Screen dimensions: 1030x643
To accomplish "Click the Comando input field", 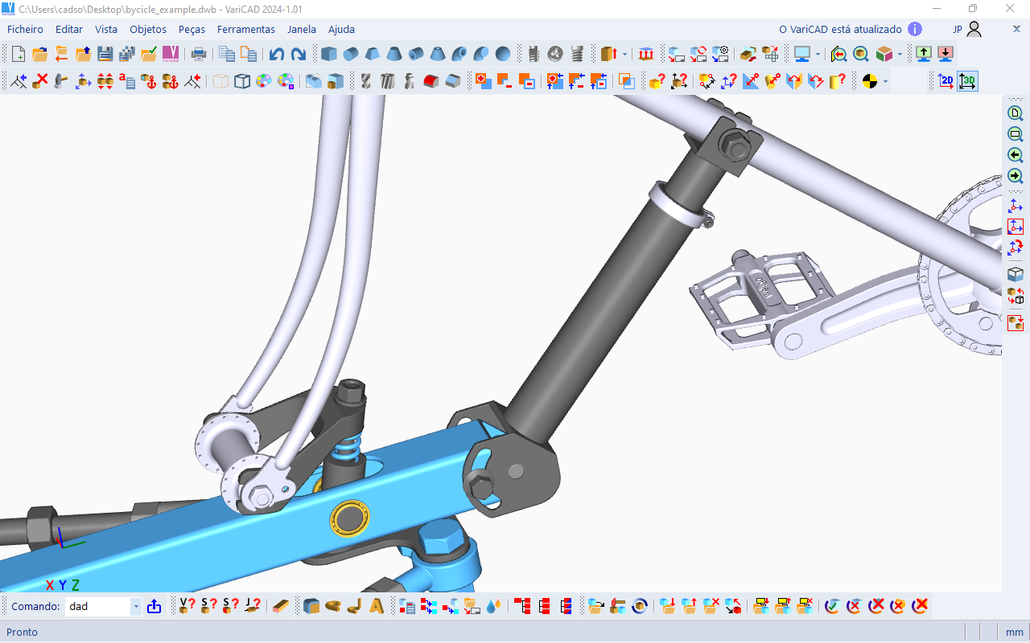I will coord(97,607).
